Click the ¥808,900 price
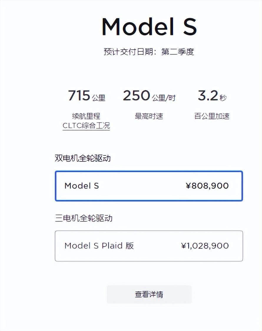This screenshot has height=331, width=262. (207, 186)
